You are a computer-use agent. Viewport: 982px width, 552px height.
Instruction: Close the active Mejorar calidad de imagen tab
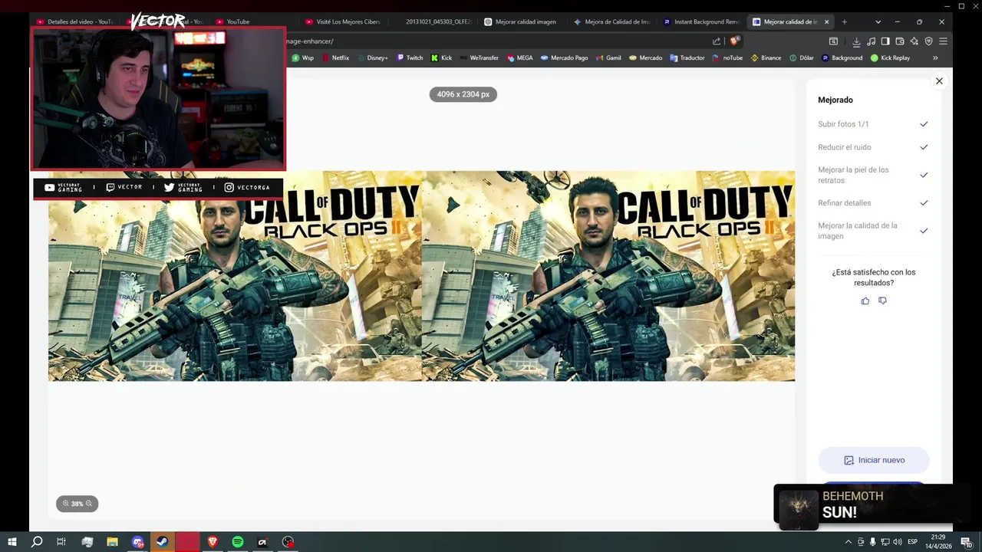click(x=826, y=21)
